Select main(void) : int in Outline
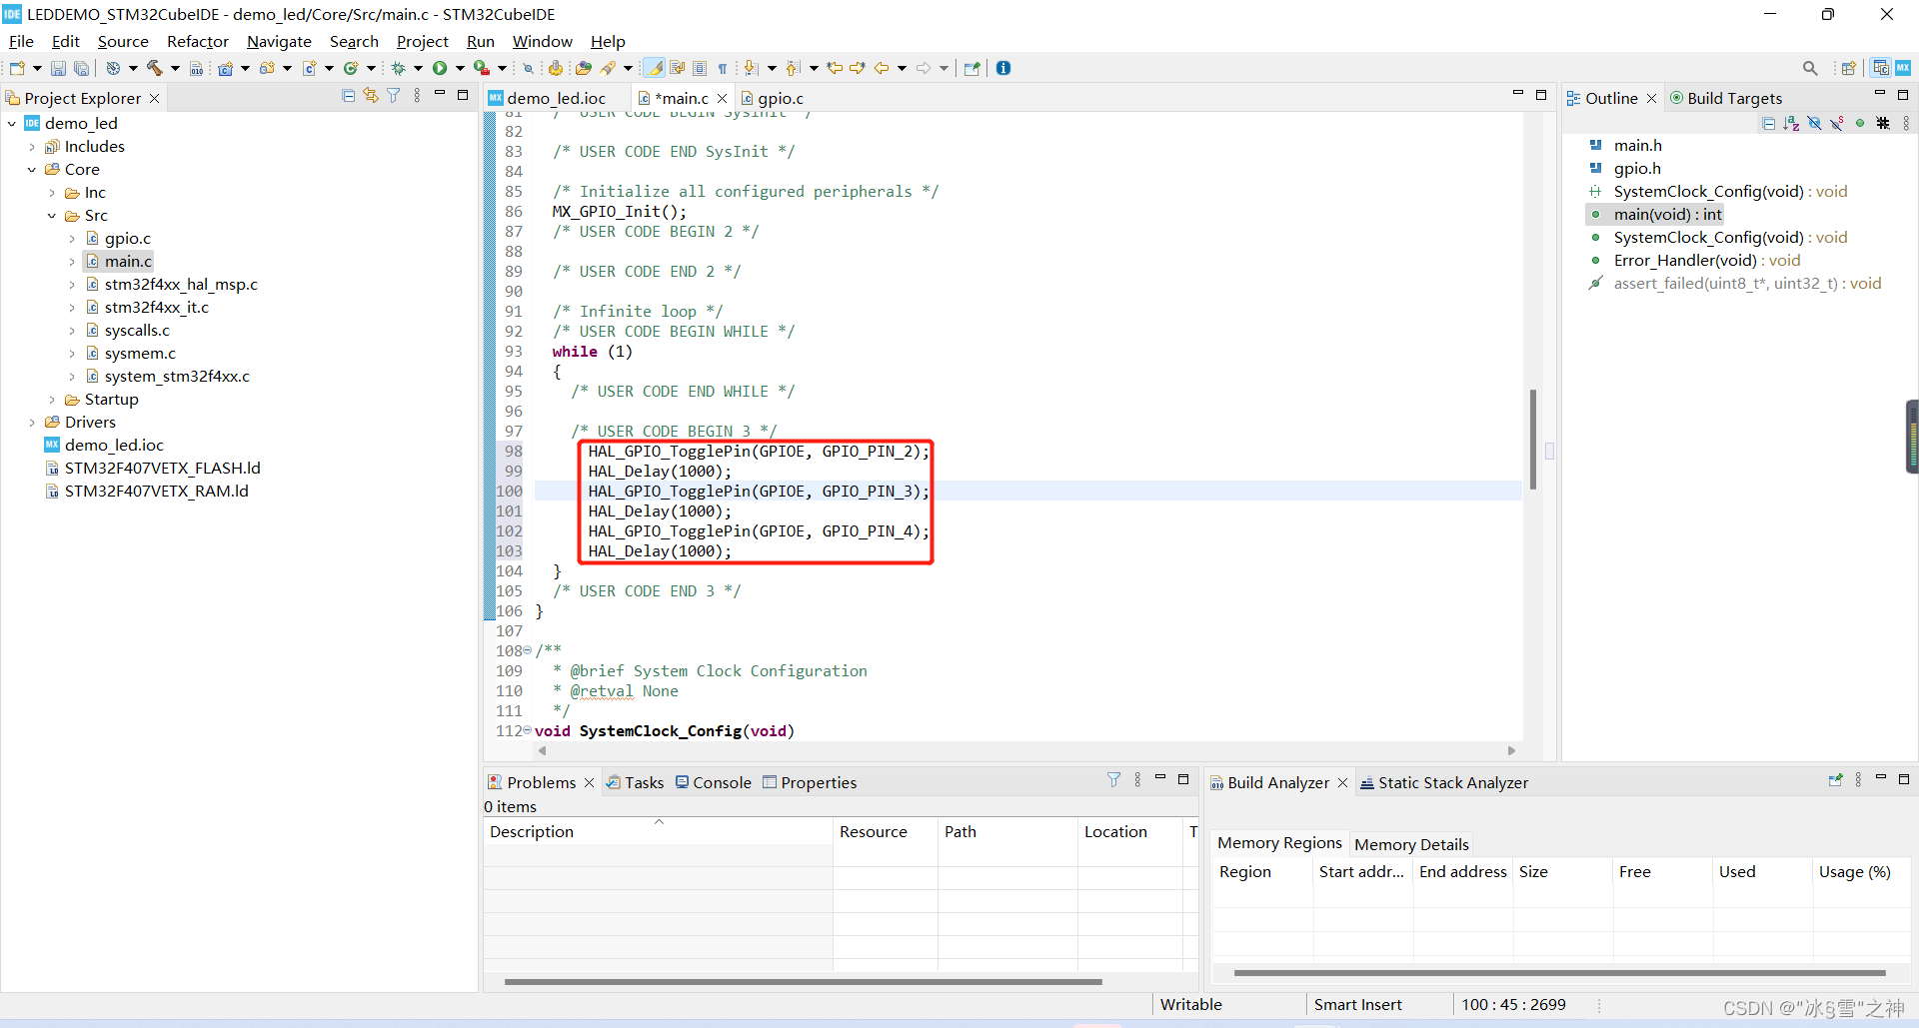 point(1667,214)
